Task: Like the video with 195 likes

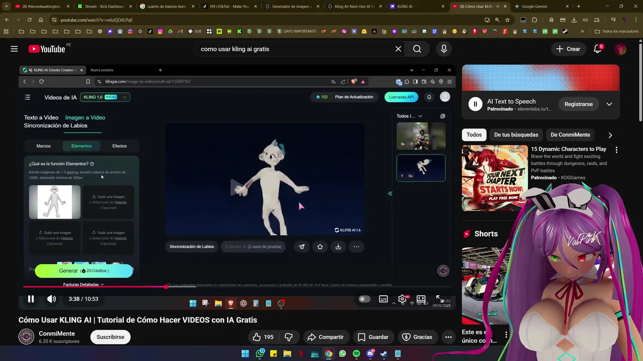Action: (x=263, y=337)
